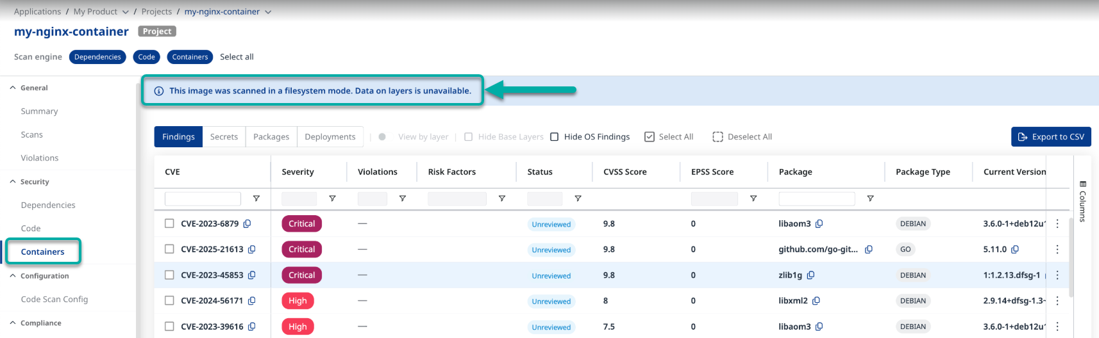Open row actions menu for CVE-2025-21613
The width and height of the screenshot is (1099, 338).
pyautogui.click(x=1057, y=250)
